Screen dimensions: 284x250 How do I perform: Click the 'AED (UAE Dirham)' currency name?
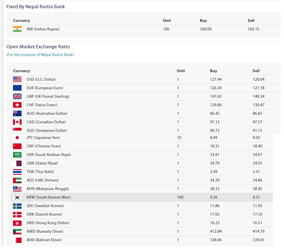(x=43, y=180)
